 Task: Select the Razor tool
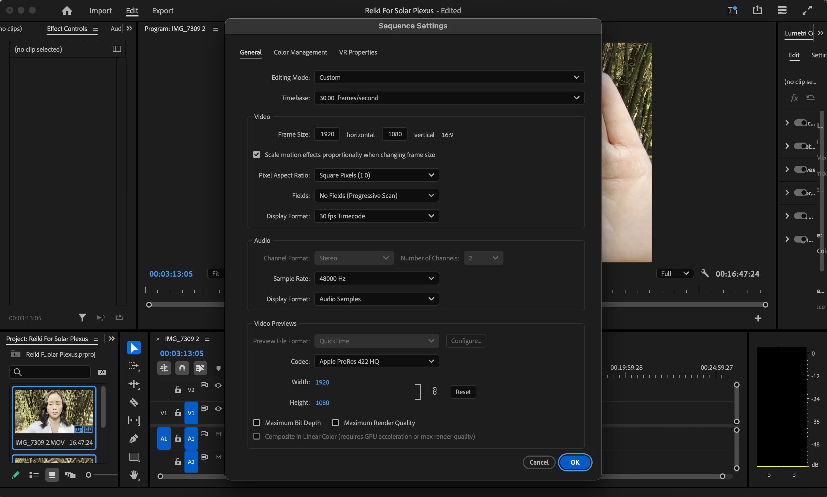click(x=134, y=402)
